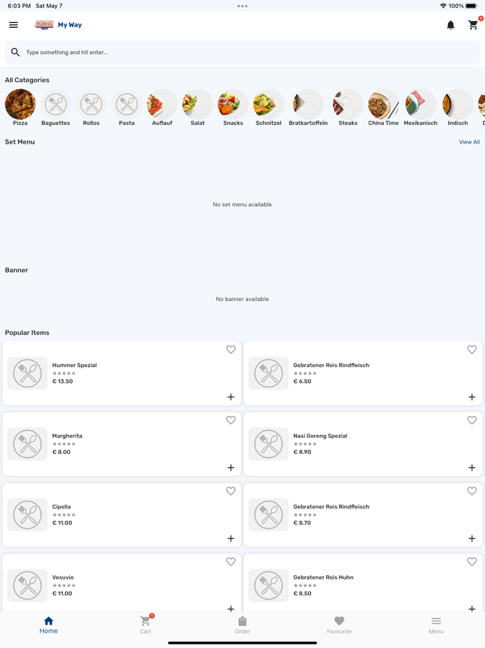The image size is (485, 648).
Task: Open the China Time category
Action: 383,105
